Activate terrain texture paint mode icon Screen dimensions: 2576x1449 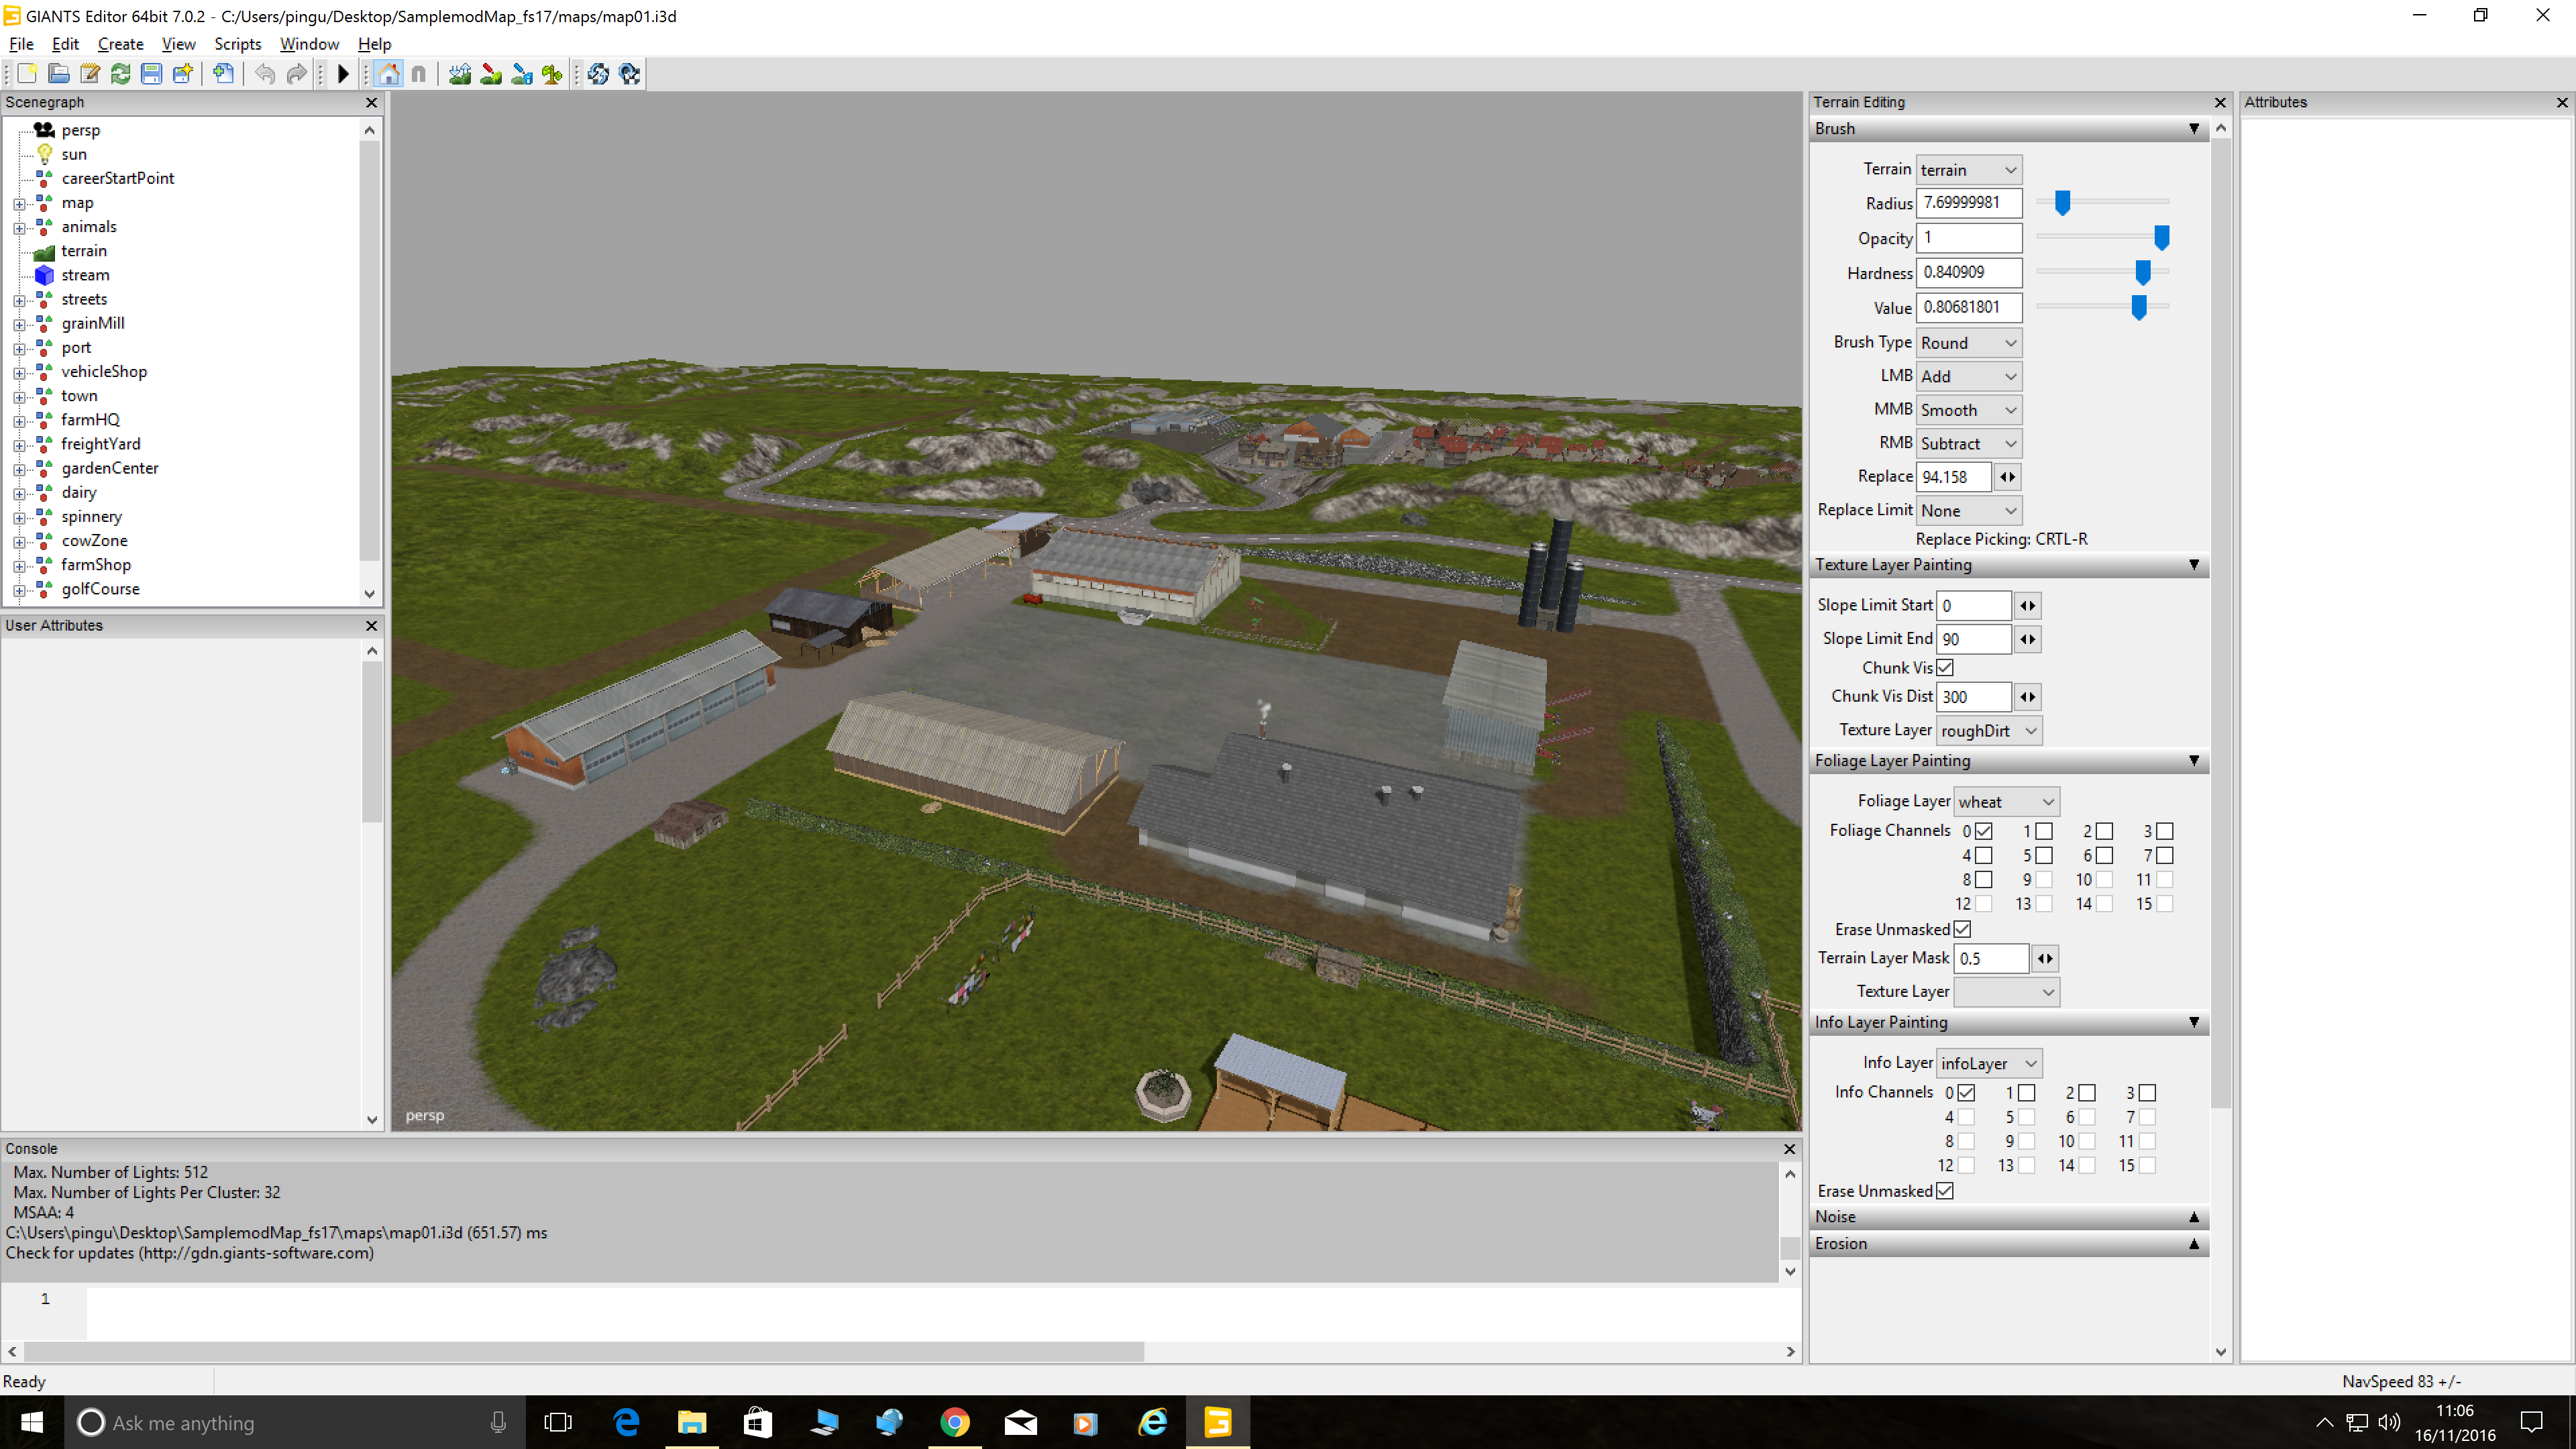point(491,74)
